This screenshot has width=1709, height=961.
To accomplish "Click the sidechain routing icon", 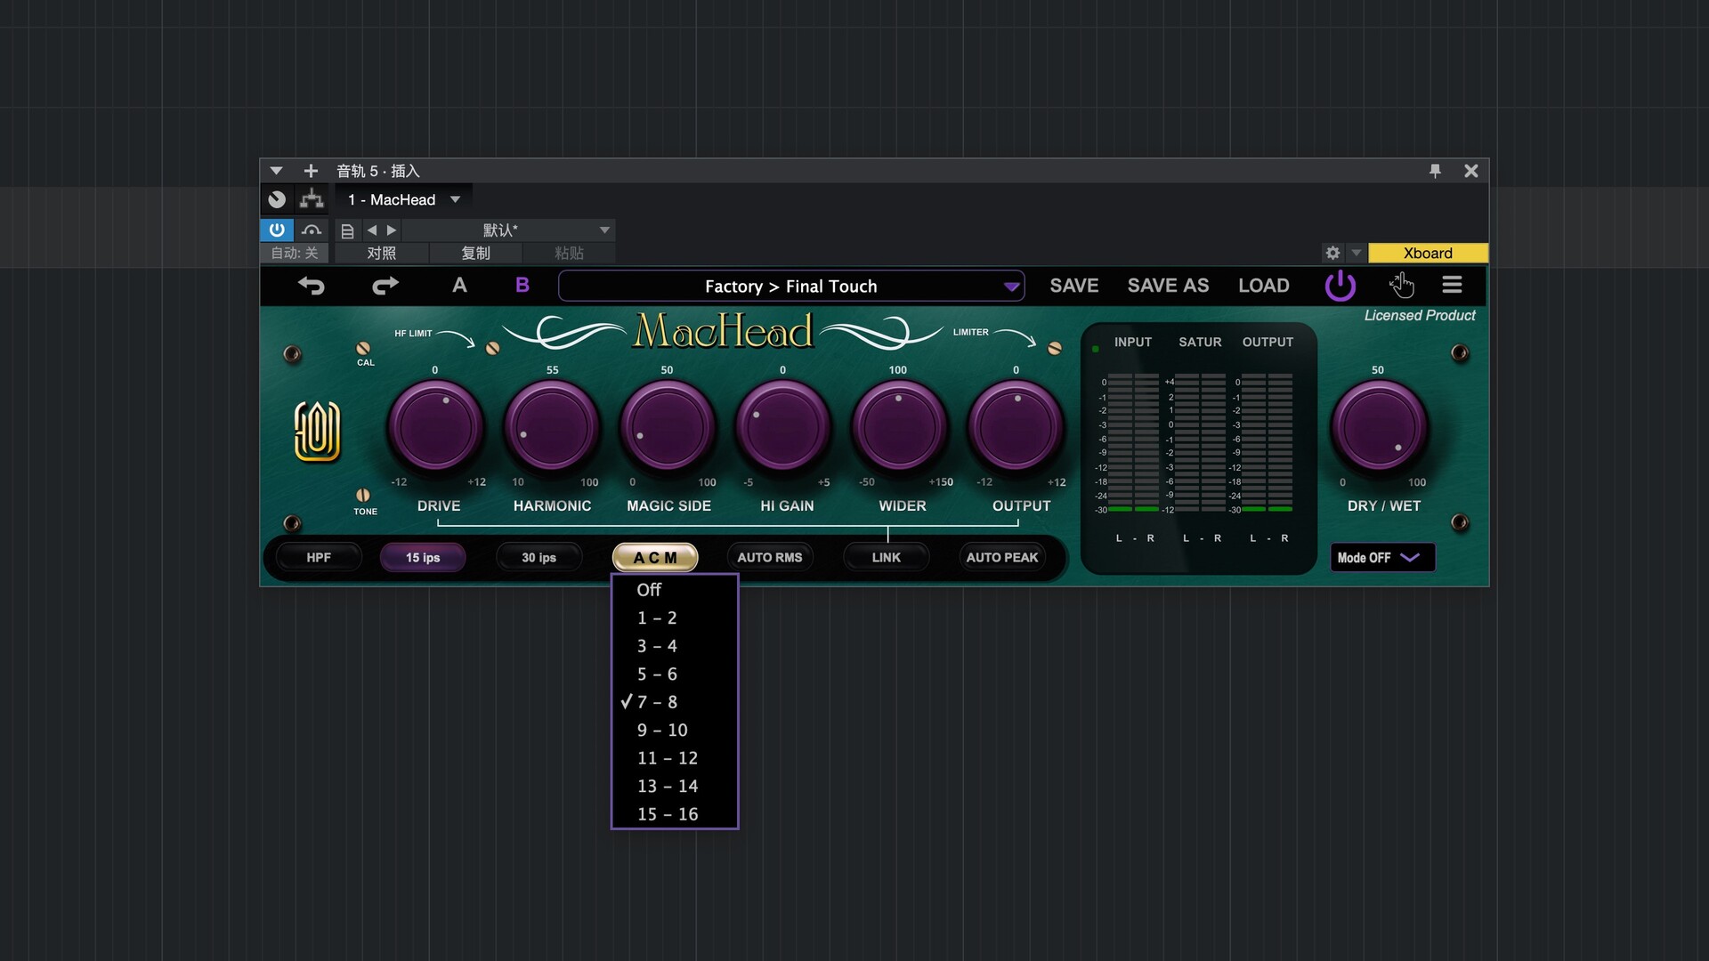I will (x=312, y=199).
